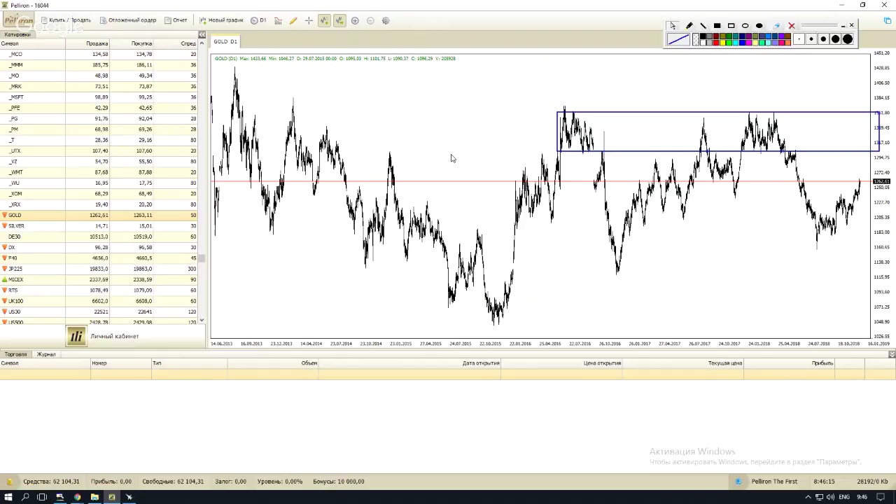The image size is (896, 504).
Task: Sort quotes by Покупка column header
Action: 133,43
